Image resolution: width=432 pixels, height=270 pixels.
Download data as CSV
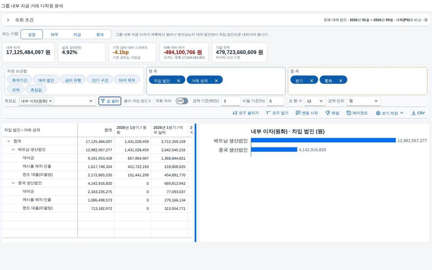point(418,113)
